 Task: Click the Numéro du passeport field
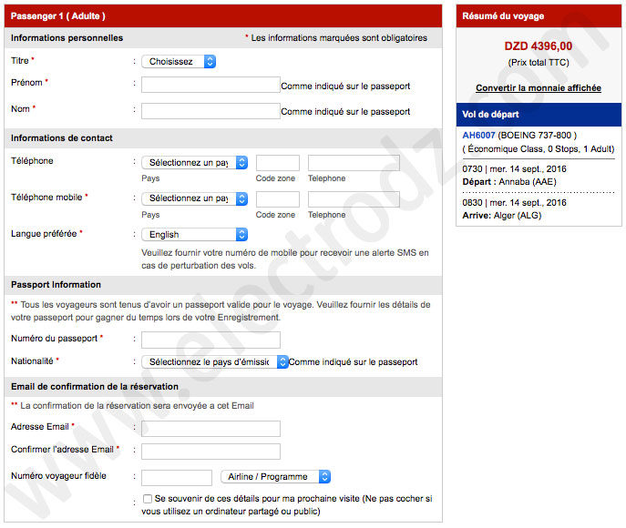point(210,340)
